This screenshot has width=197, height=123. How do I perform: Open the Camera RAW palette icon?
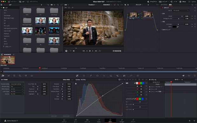(x=3, y=75)
